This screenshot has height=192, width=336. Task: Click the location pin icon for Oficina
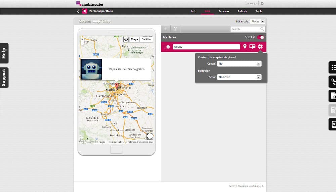click(x=245, y=47)
